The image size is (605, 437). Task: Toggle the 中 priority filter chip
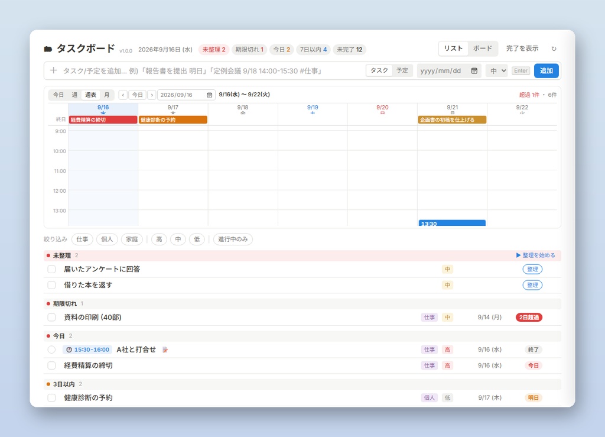[178, 239]
